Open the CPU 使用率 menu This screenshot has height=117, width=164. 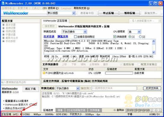click(x=51, y=8)
